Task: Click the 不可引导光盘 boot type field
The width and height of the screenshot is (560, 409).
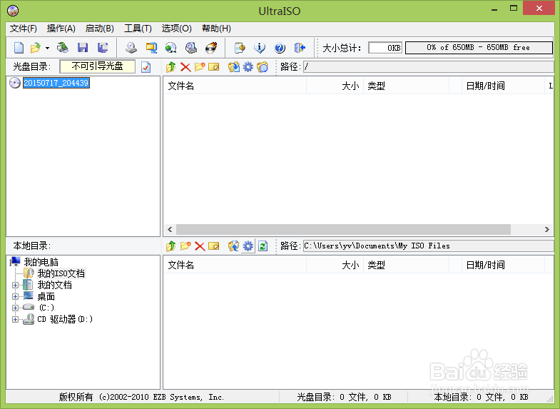Action: pyautogui.click(x=97, y=66)
